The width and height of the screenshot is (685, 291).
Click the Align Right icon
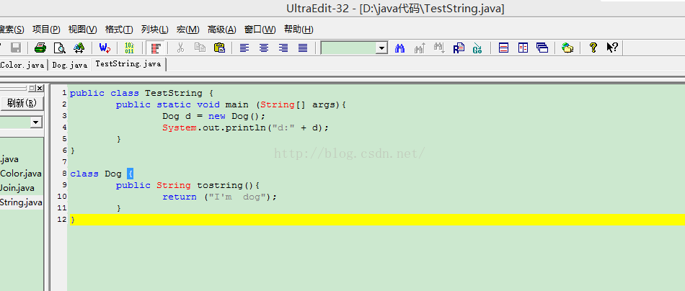283,48
